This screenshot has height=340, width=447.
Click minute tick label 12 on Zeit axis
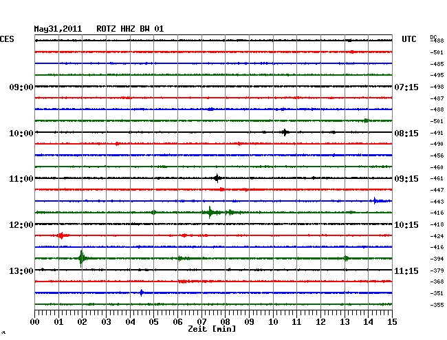pyautogui.click(x=320, y=321)
